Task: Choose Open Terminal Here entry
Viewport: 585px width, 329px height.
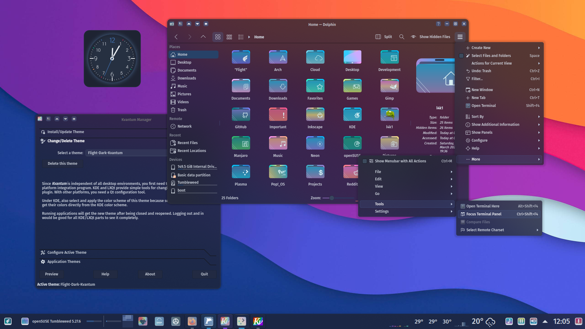Action: point(500,206)
